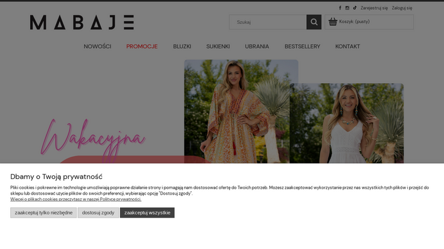
Task: Click the MABAJE logo
Action: [82, 22]
